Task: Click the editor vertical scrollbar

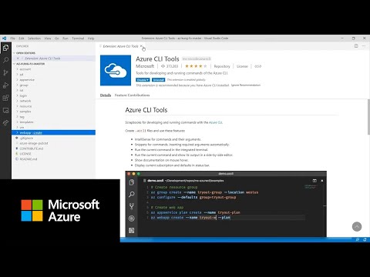Action: (x=368, y=117)
